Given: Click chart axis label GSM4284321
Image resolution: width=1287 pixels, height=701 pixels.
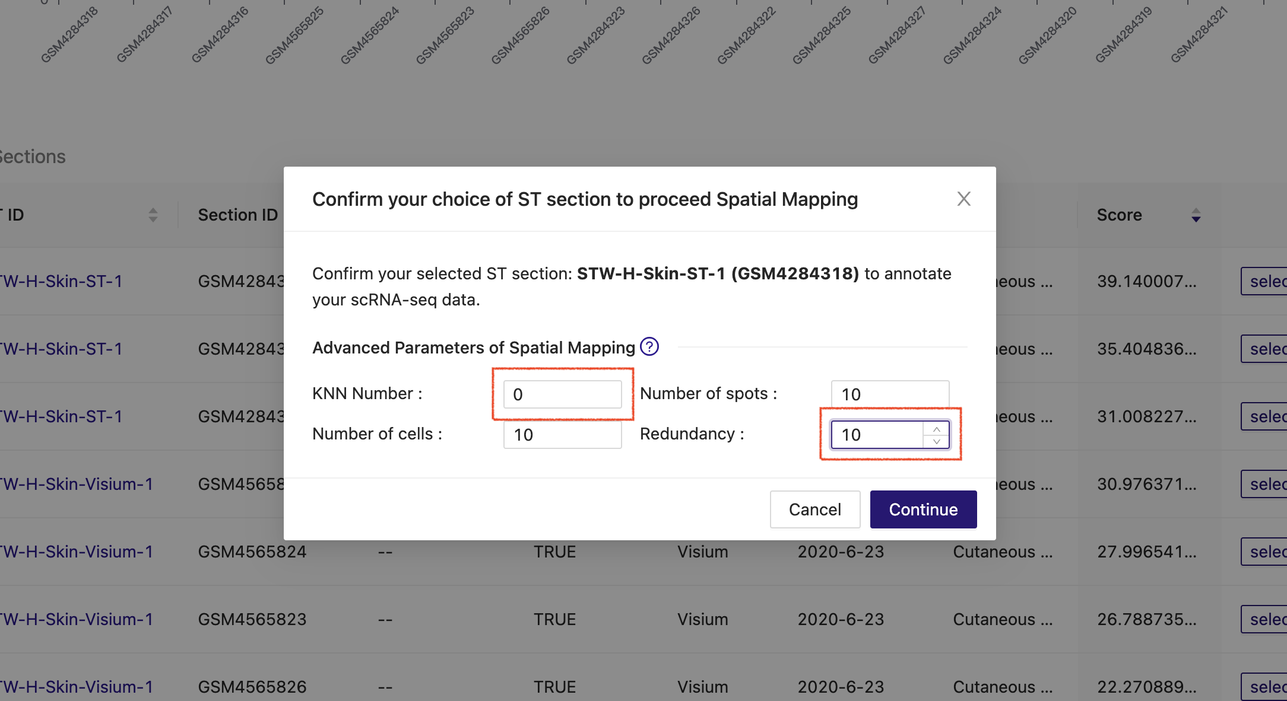Looking at the screenshot, I should [1199, 34].
